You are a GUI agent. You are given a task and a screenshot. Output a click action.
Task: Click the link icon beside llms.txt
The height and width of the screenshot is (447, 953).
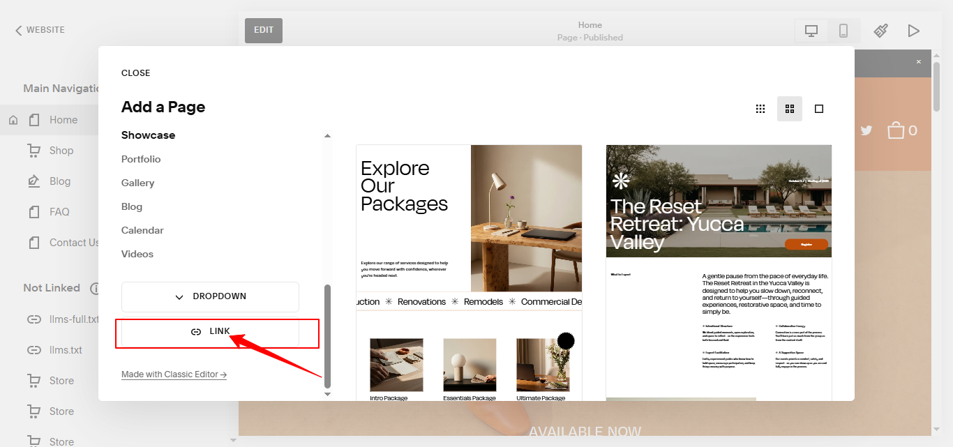click(x=33, y=350)
